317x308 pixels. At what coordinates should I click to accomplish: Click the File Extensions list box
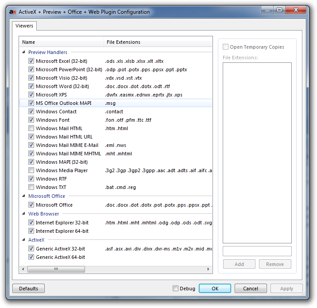pos(257,153)
